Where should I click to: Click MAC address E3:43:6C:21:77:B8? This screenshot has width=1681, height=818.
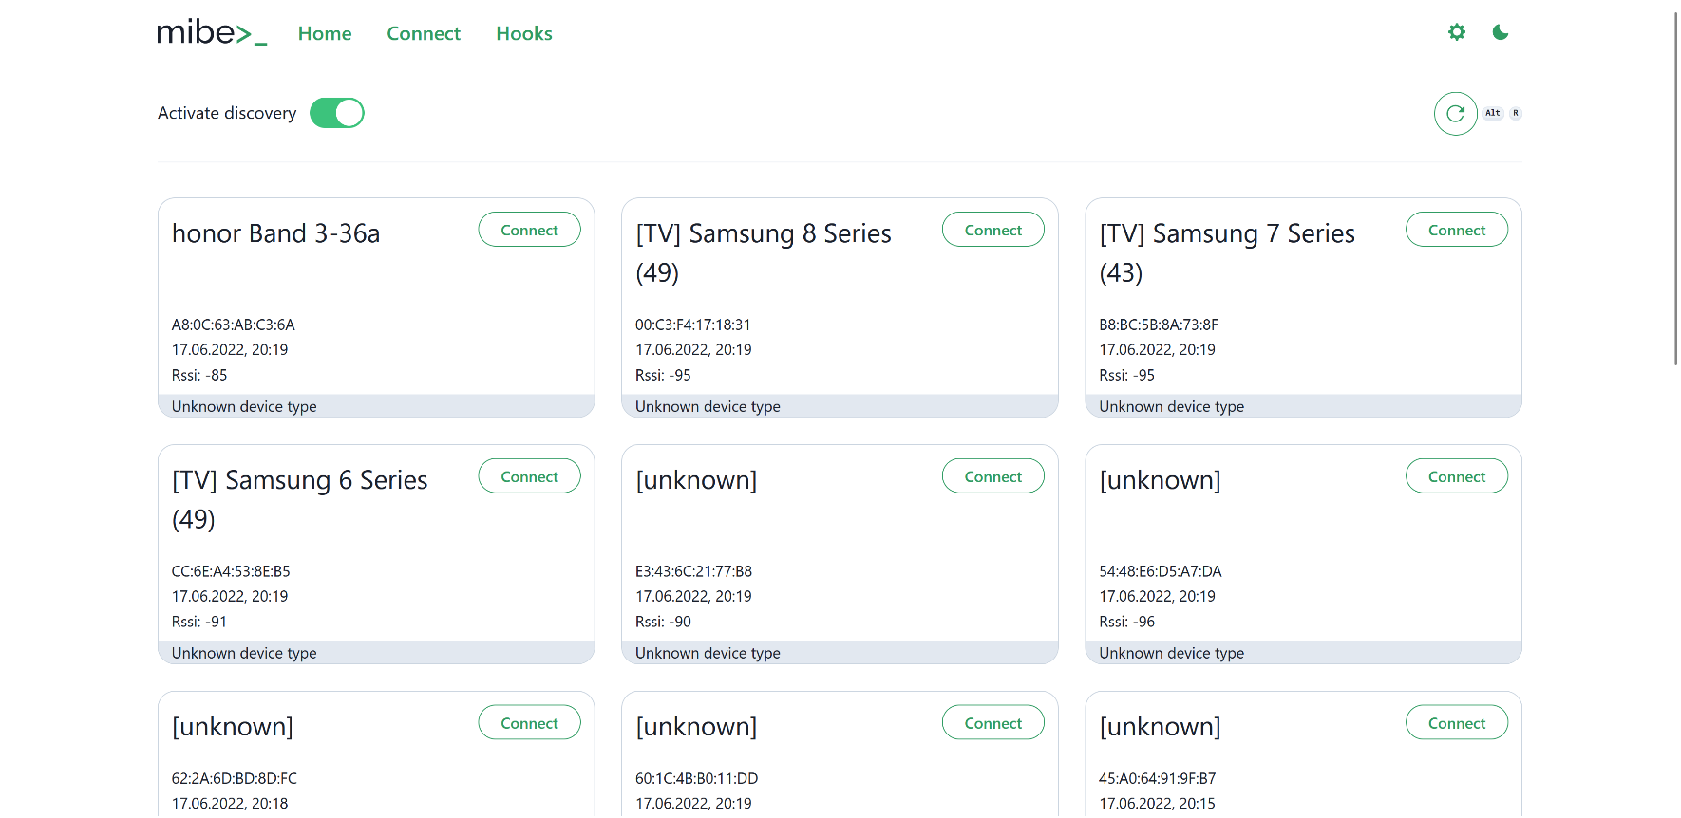693,571
